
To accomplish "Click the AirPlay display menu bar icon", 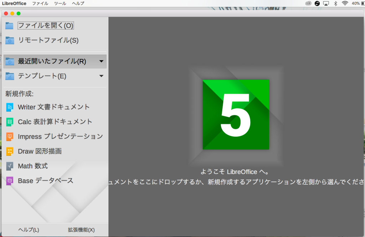I will (326, 3).
